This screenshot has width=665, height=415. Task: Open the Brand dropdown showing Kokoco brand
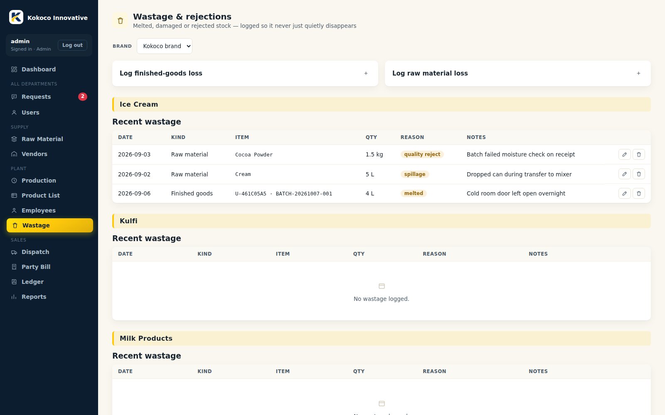(165, 46)
